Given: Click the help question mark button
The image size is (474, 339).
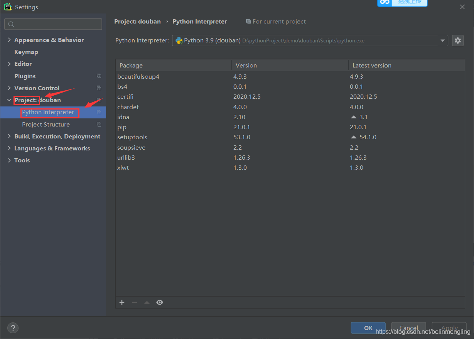Looking at the screenshot, I should pyautogui.click(x=13, y=328).
